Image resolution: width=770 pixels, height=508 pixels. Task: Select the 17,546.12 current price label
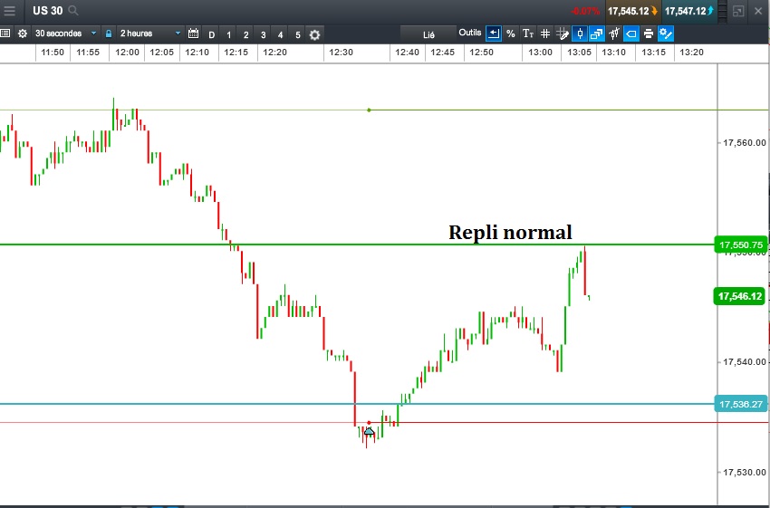[739, 296]
